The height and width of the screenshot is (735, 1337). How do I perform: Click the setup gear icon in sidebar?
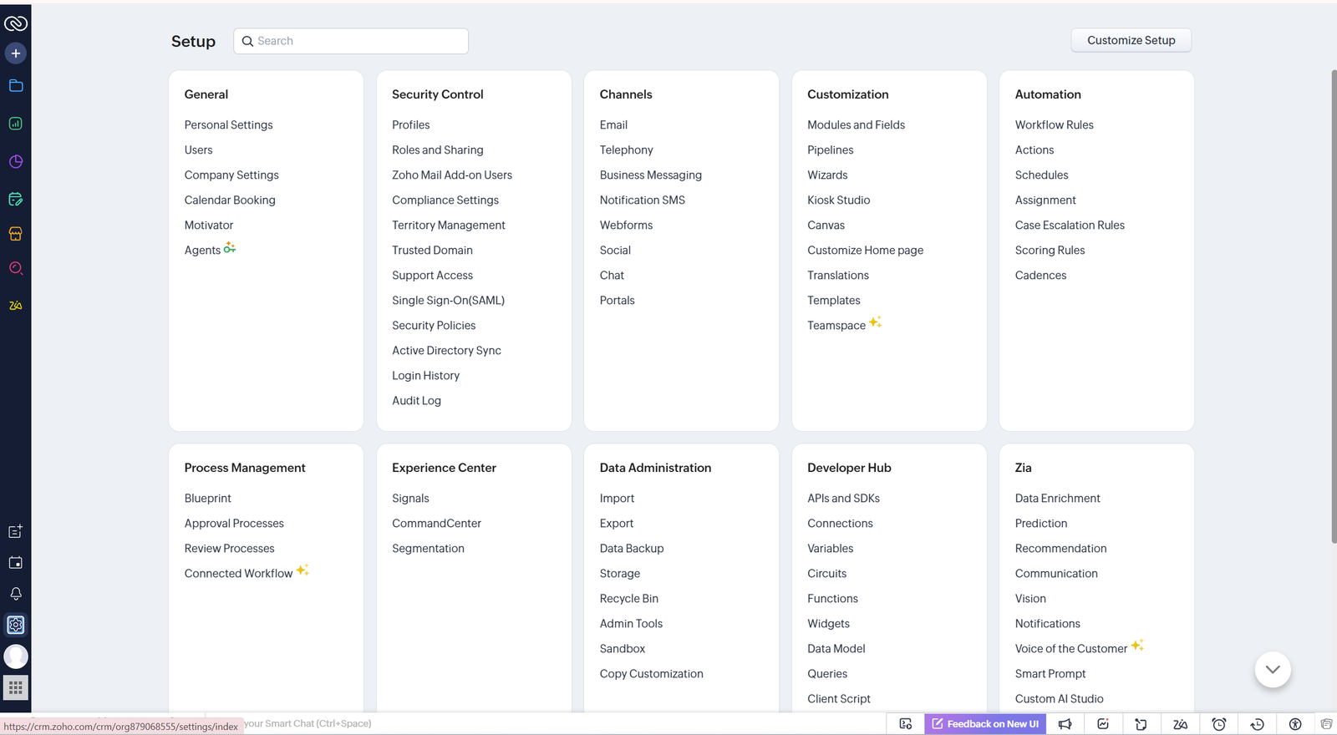click(x=16, y=625)
